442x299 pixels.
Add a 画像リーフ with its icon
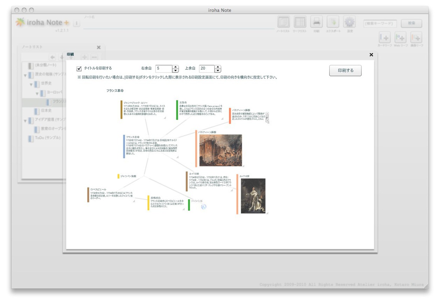[x=416, y=37]
